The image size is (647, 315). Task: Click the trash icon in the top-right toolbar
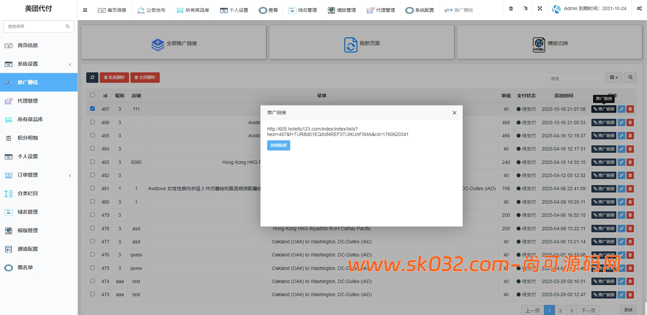coord(511,8)
